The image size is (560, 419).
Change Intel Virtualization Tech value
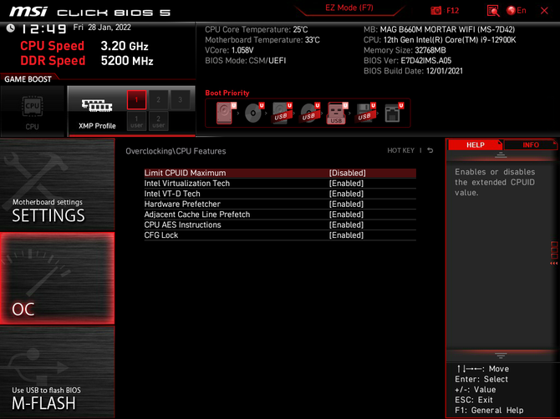[x=346, y=184]
